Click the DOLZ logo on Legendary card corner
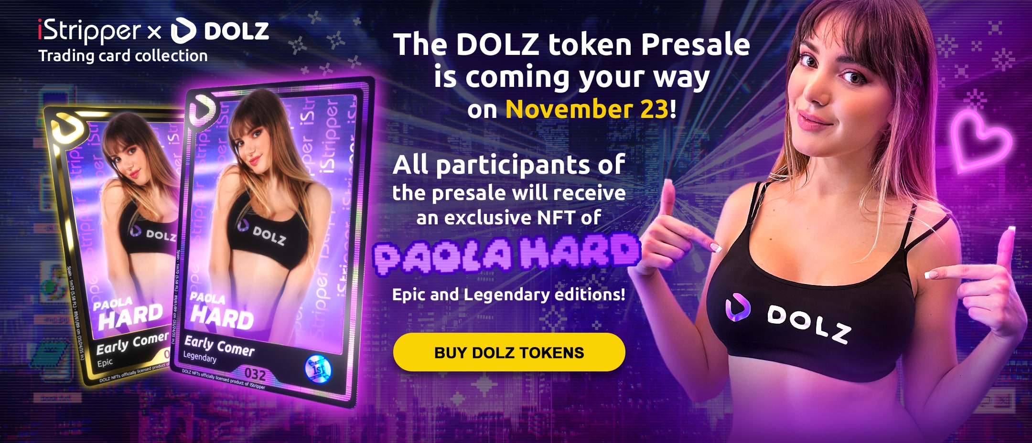 [x=202, y=110]
